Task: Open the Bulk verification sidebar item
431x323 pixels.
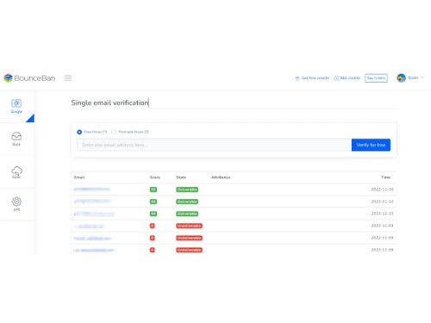Action: point(16,139)
